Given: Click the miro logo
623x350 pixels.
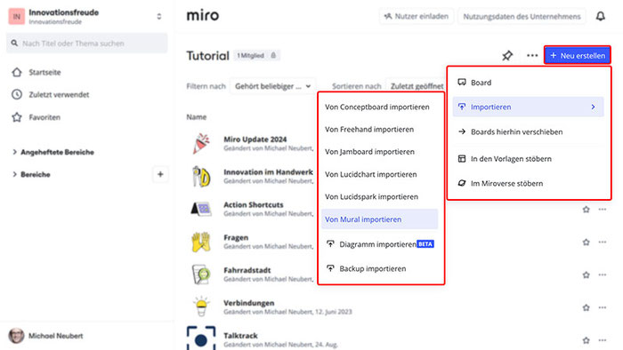Looking at the screenshot, I should [203, 15].
